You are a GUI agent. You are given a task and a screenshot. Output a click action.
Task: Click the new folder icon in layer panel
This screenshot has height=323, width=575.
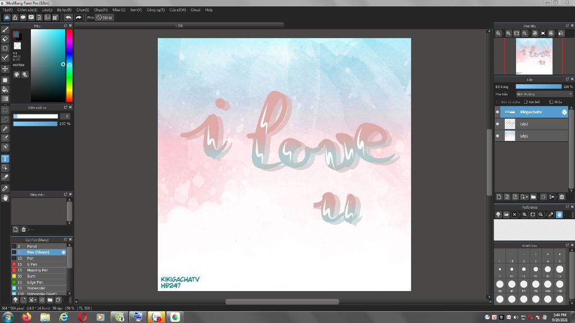point(533,197)
